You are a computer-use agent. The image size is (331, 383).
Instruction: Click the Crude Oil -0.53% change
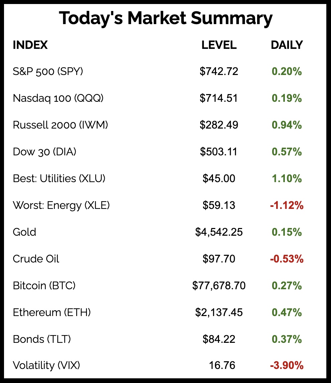click(287, 259)
